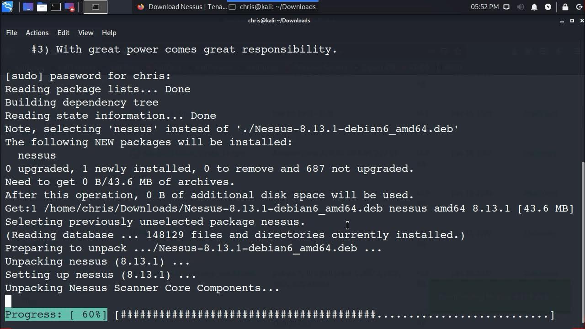Maximize the terminal window
585x329 pixels.
pos(572,21)
